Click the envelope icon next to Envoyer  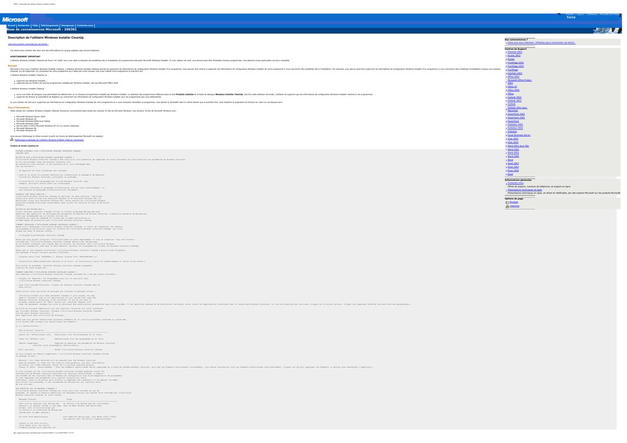508,203
